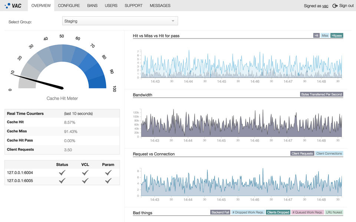
Task: Toggle the Client Requests legend
Action: tap(302, 153)
